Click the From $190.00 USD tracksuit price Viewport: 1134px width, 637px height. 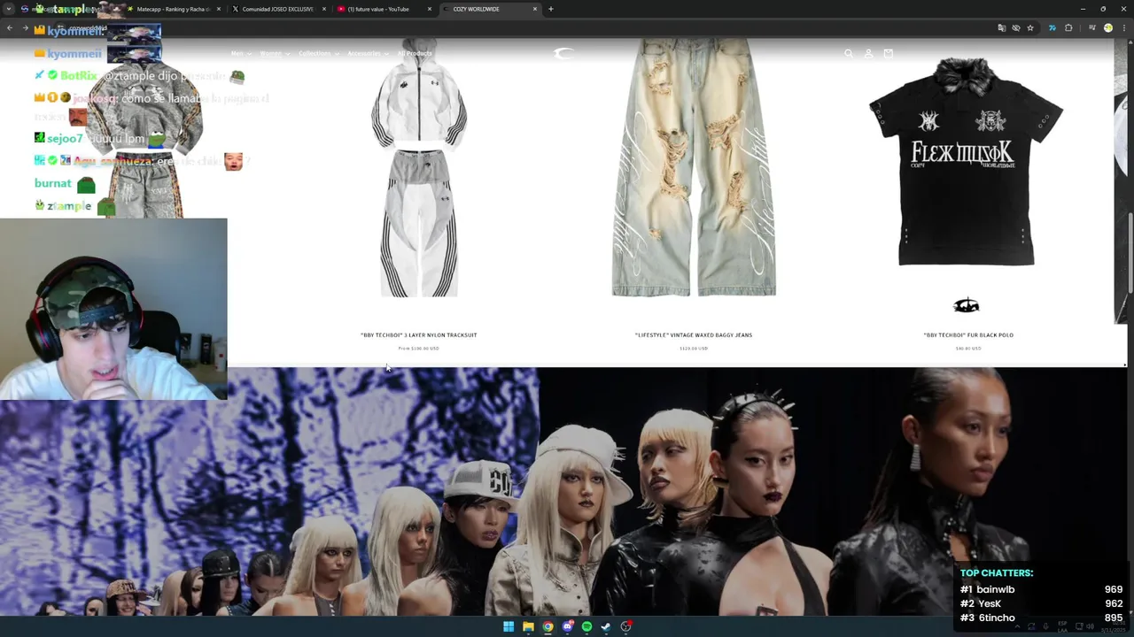(419, 349)
